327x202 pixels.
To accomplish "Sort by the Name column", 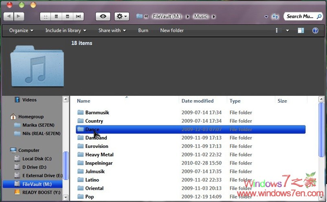I will [x=83, y=101].
